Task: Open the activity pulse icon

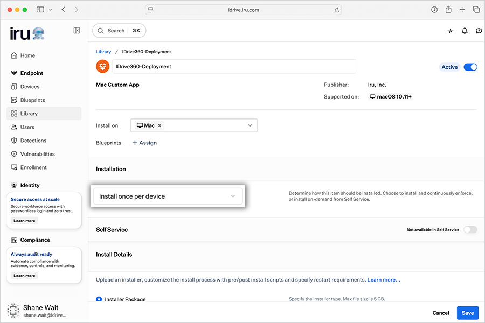Action: [451, 31]
